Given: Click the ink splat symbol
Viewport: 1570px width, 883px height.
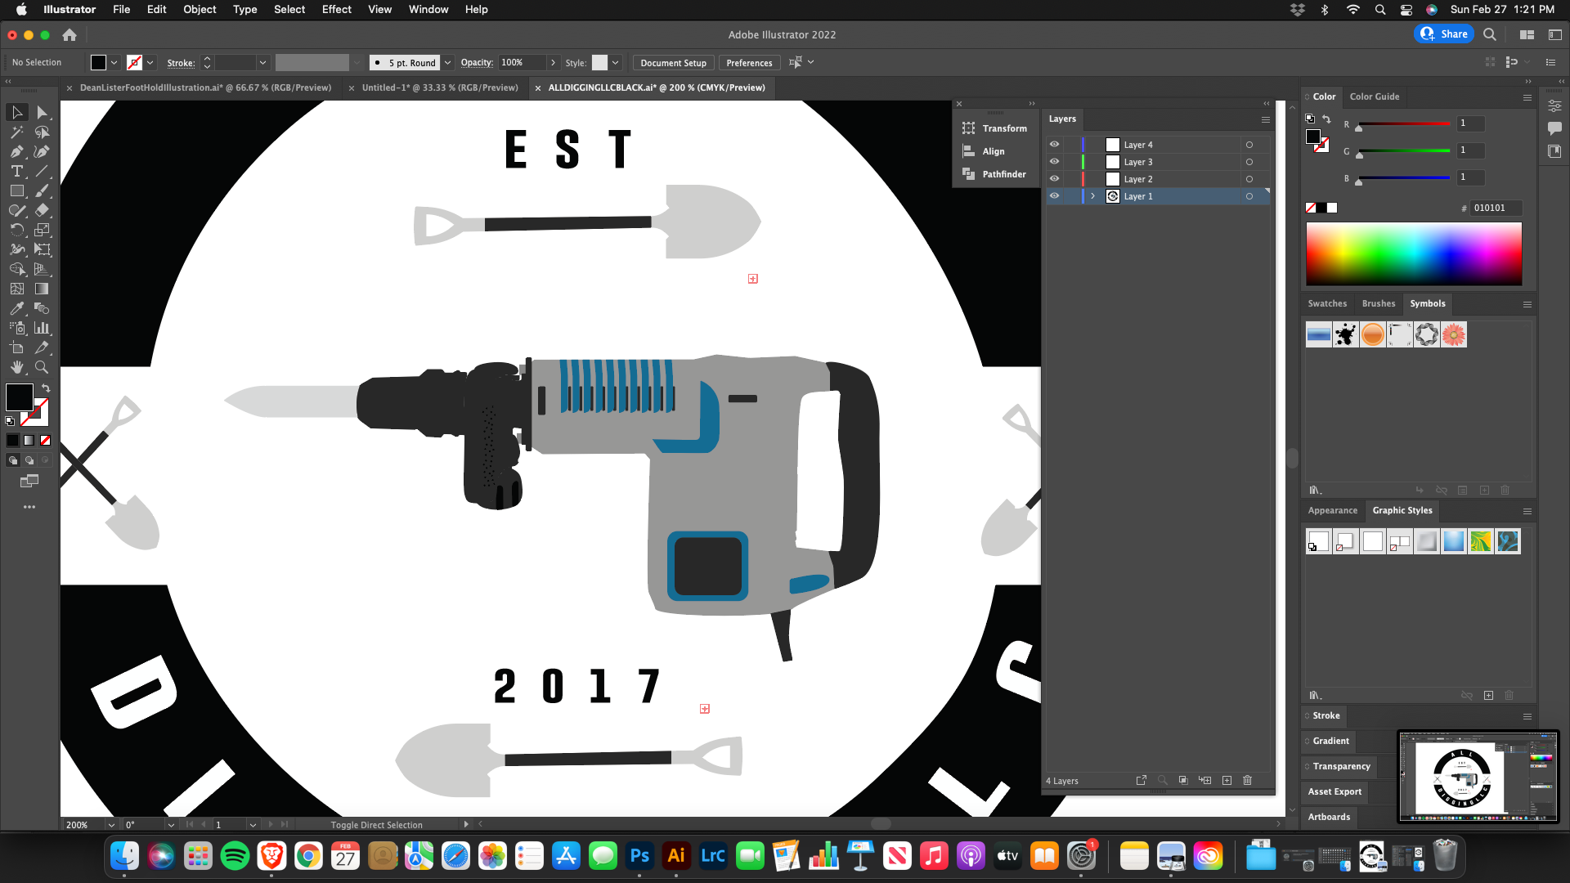Looking at the screenshot, I should 1346,334.
